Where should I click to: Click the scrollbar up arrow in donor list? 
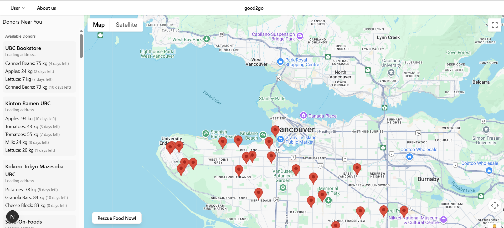point(81,31)
